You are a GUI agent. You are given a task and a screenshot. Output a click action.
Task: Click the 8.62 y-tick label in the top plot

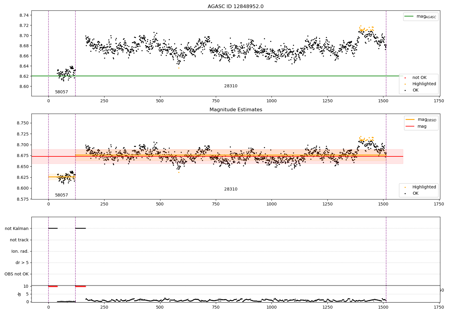[23, 76]
